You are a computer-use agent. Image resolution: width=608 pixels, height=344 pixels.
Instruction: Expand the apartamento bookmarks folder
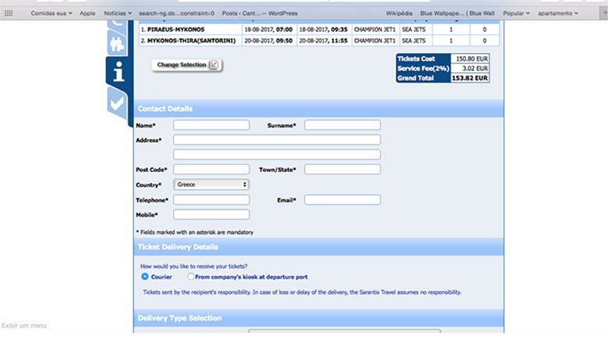point(558,13)
